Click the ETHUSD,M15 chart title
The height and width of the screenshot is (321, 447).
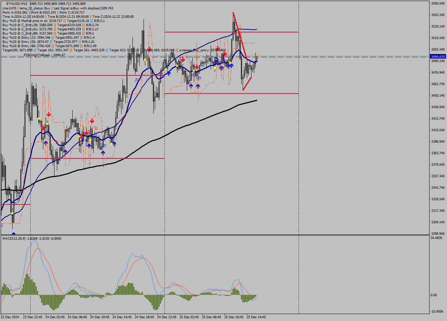tap(16, 4)
